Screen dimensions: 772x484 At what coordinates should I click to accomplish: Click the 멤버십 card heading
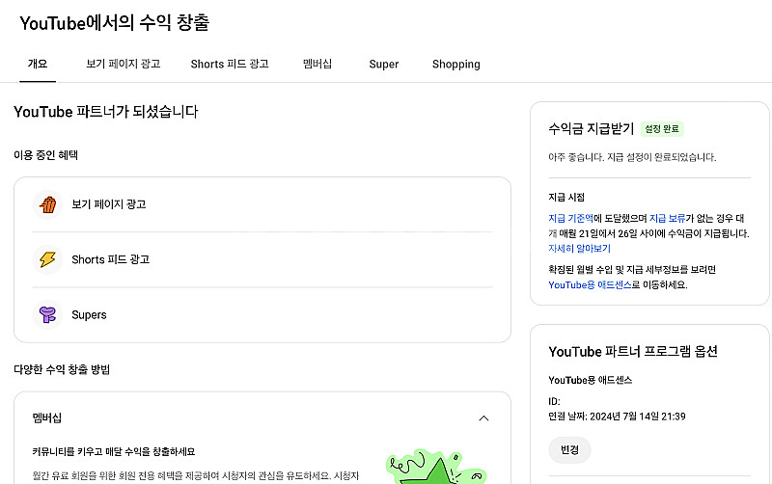46,418
